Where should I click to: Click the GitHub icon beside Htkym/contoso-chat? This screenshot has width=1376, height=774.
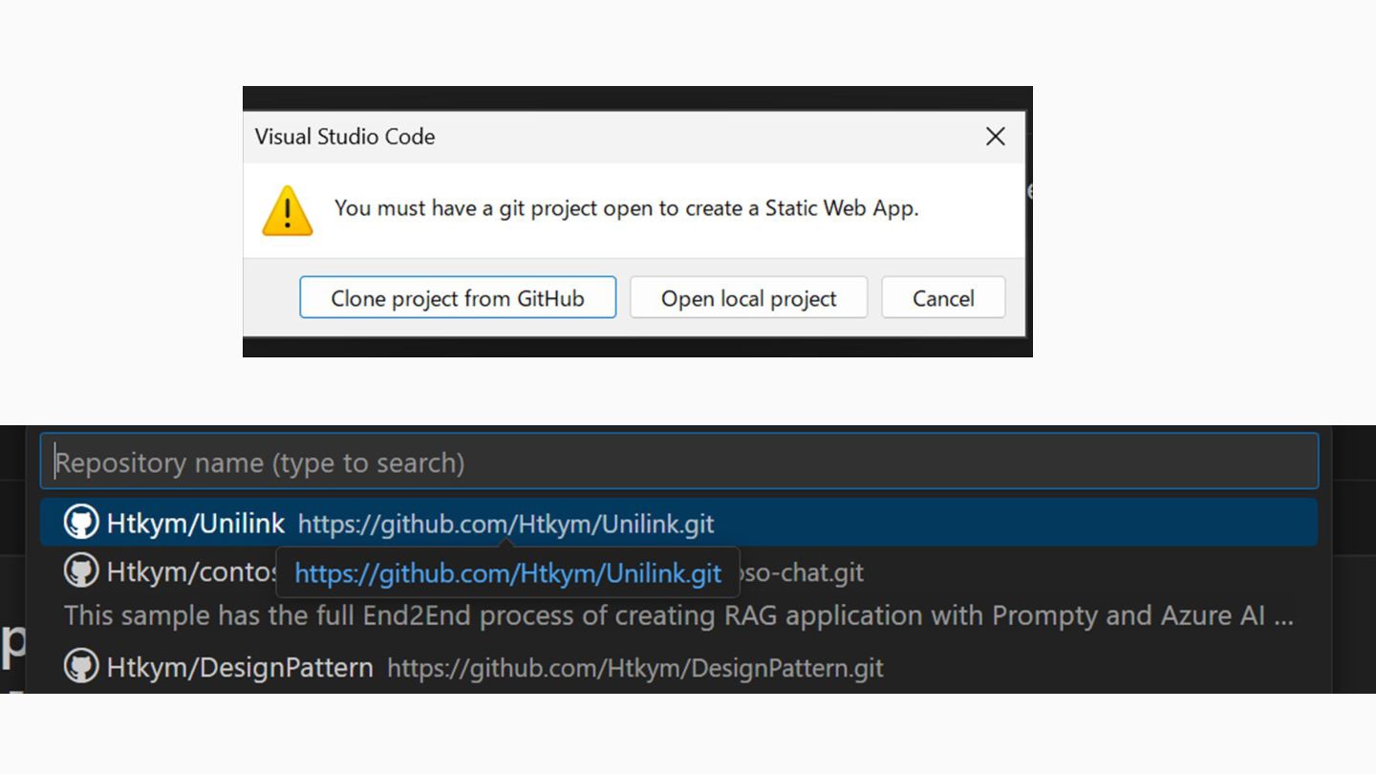click(81, 571)
